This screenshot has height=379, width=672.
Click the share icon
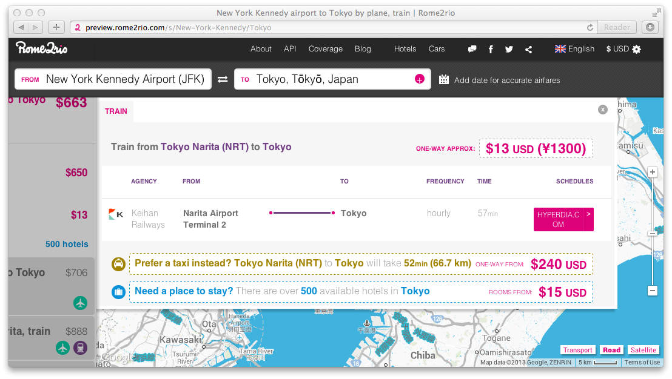tap(528, 49)
